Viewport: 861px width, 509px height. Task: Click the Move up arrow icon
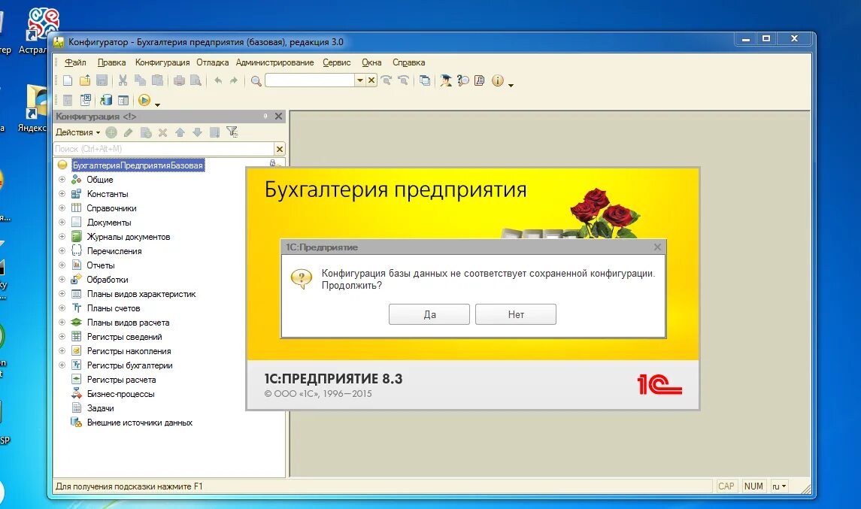coord(180,132)
